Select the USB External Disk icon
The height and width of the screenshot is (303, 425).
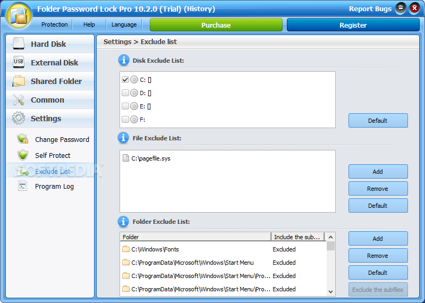pyautogui.click(x=19, y=62)
